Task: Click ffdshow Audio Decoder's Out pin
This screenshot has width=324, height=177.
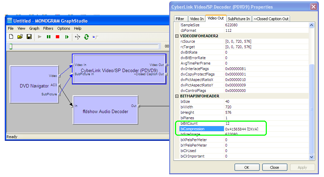Action: coord(139,106)
